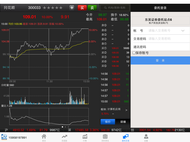Viewport: 190px width, 142px height.
Task: Click the SCS logo in bottom bar
Action: point(4,137)
